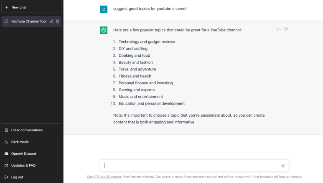Click the thumbs up icon on the response
This screenshot has width=323, height=183.
coord(279,30)
